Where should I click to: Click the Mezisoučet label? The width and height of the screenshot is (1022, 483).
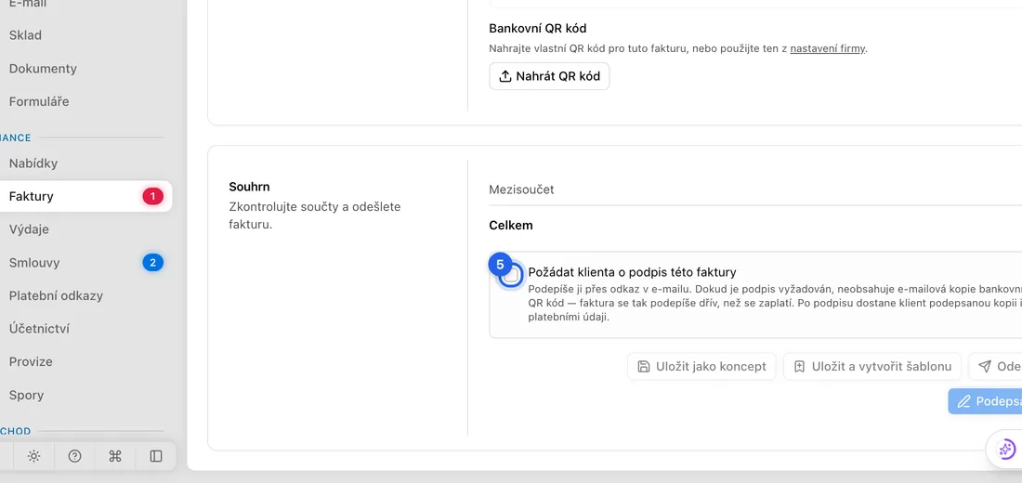(x=521, y=189)
